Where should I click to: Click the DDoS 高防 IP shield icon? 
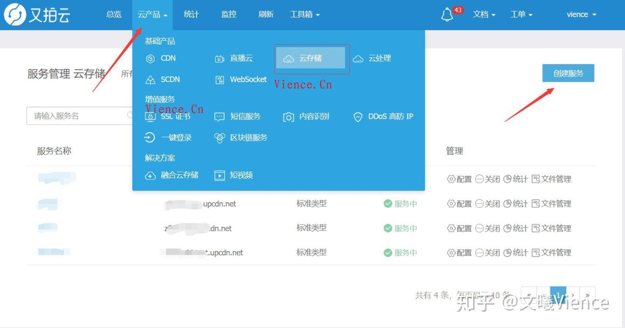[358, 117]
